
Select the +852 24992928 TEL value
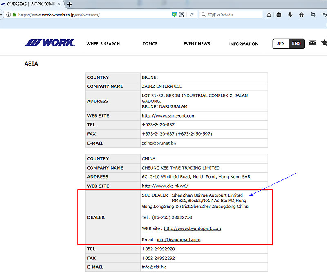(158, 249)
